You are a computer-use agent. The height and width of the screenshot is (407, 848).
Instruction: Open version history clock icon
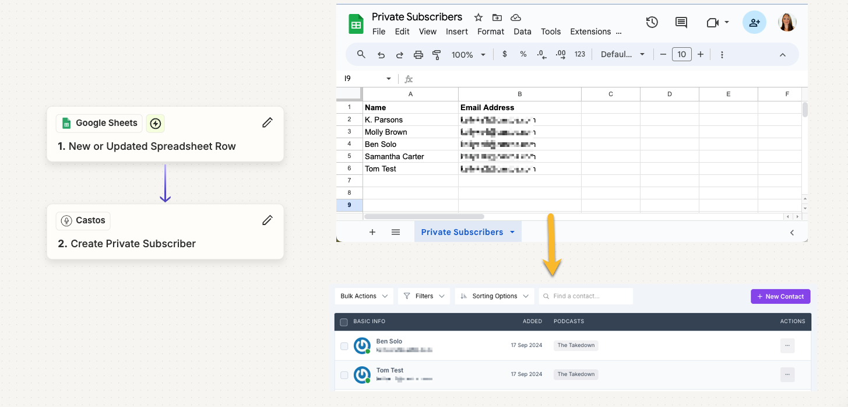pyautogui.click(x=652, y=22)
